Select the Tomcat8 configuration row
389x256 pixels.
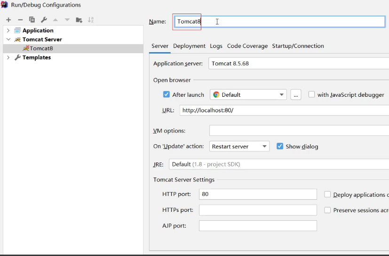(73, 48)
